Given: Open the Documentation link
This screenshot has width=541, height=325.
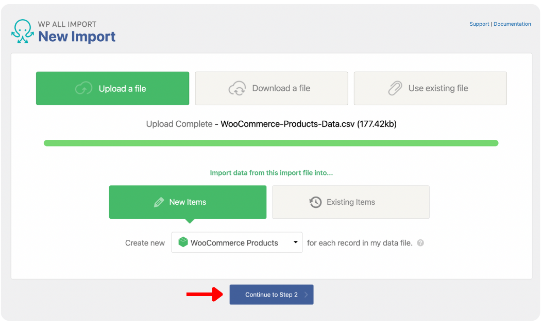Looking at the screenshot, I should pyautogui.click(x=512, y=24).
